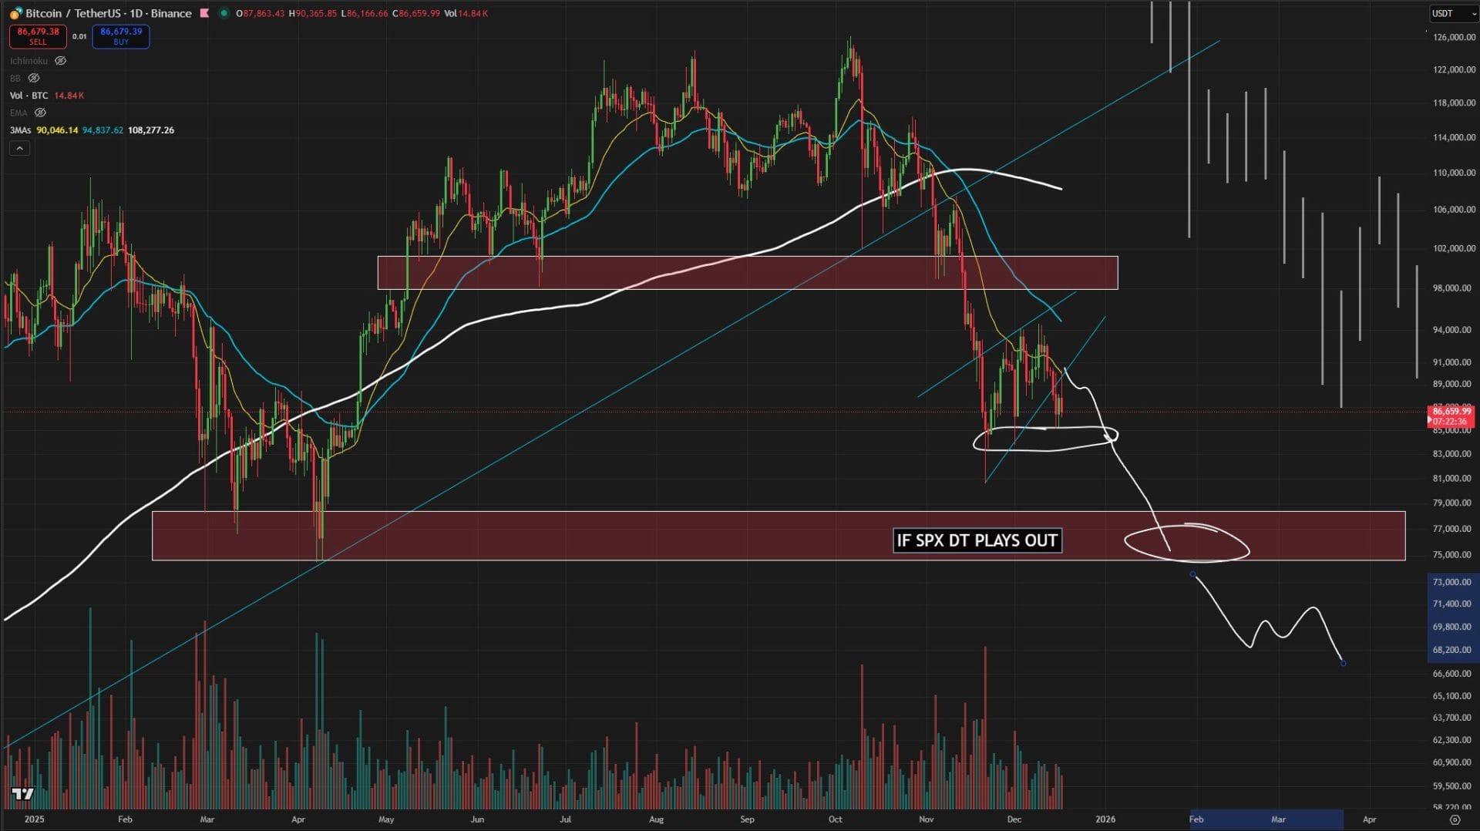Click the white circled projection target drawing
This screenshot has width=1480, height=831.
1186,543
